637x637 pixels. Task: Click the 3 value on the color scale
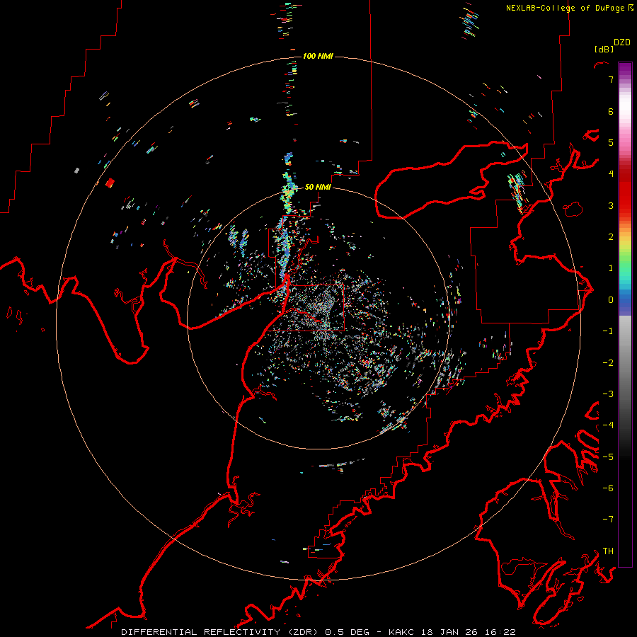pyautogui.click(x=611, y=205)
